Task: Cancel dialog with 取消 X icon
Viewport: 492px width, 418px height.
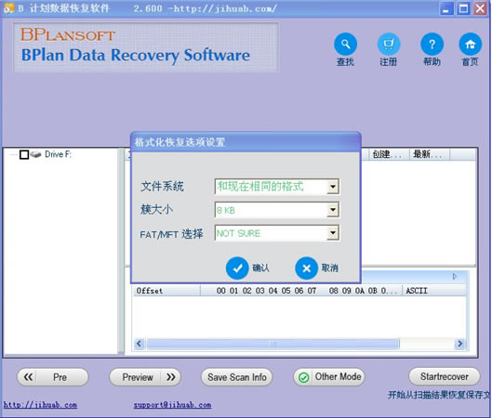Action: (307, 268)
